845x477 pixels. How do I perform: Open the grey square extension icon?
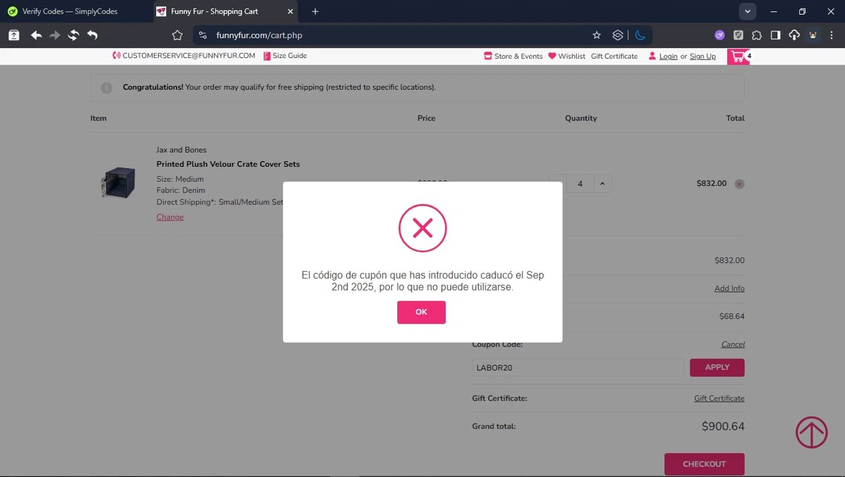[x=738, y=35]
